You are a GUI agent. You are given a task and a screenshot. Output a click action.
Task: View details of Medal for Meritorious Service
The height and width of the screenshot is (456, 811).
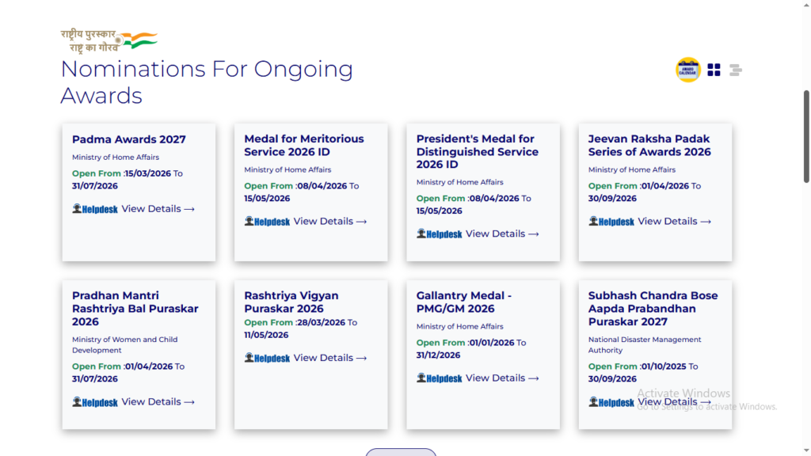pos(329,222)
